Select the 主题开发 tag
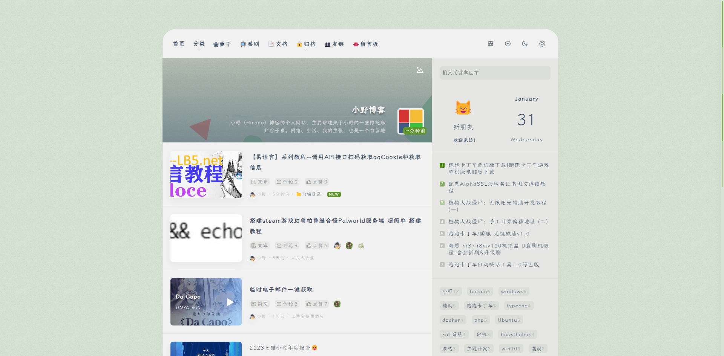 click(x=479, y=349)
